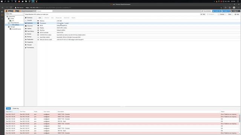Viewport: 241px width, 135px height.
Task: Click the BIOS row chip icon
Action: 38,25
